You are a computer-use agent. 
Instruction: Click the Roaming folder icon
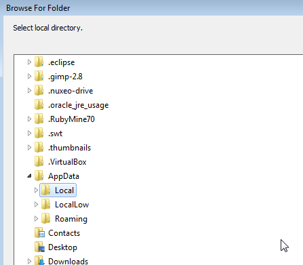46,218
